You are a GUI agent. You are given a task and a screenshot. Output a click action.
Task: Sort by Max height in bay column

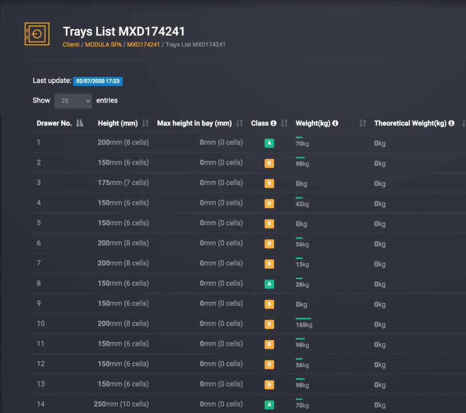(x=239, y=123)
